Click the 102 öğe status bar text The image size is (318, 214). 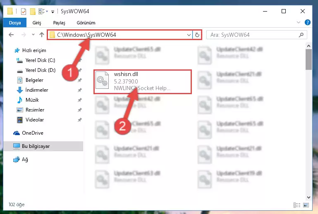tap(17, 204)
